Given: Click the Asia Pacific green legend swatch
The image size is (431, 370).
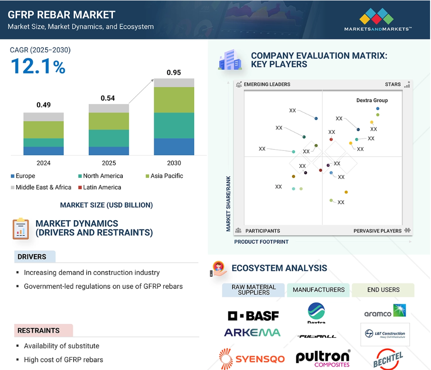Looking at the screenshot, I should (x=147, y=176).
